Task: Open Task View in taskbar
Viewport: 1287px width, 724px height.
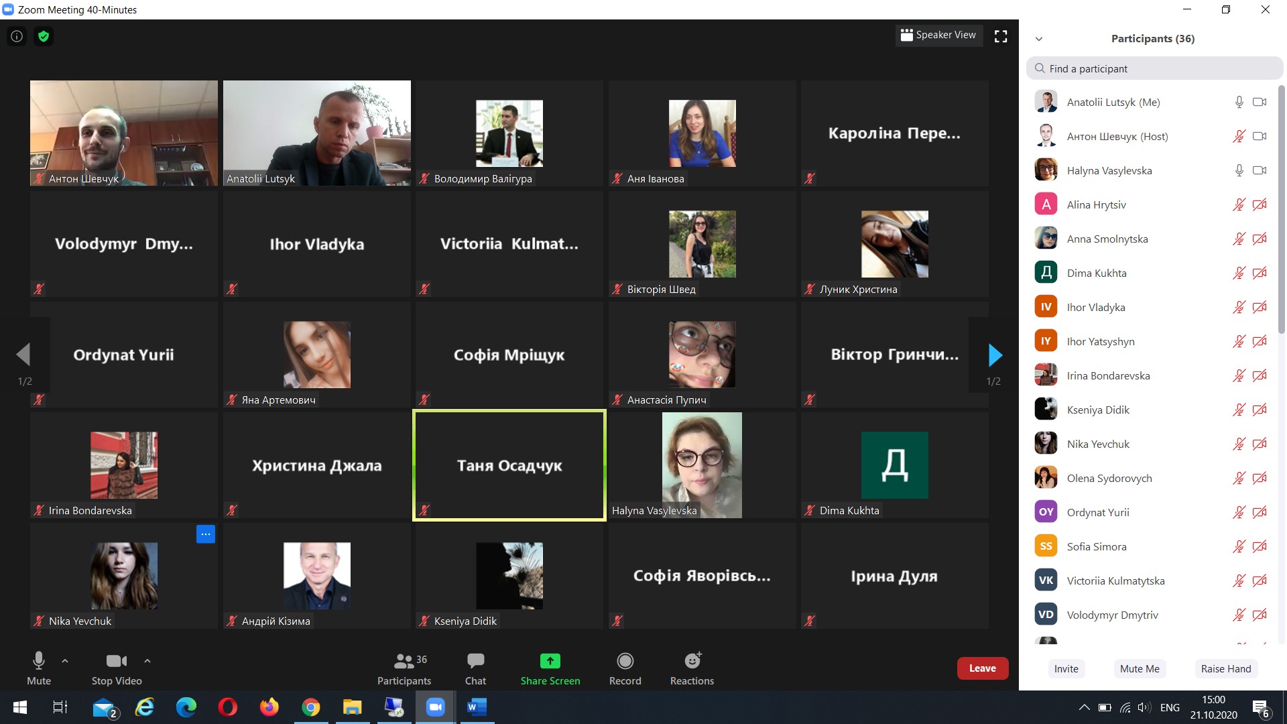Action: coord(60,707)
